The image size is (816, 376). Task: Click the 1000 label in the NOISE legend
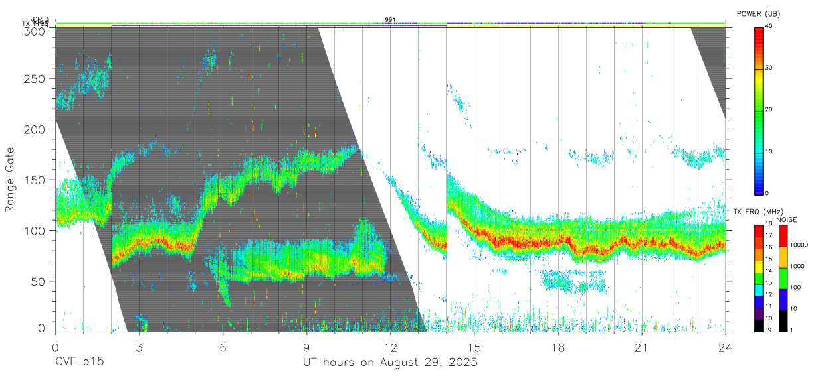click(x=797, y=267)
